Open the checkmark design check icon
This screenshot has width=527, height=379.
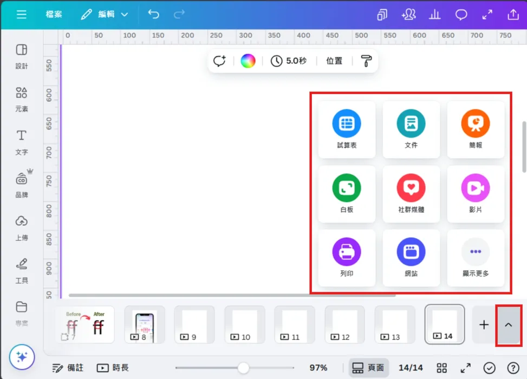coord(490,368)
